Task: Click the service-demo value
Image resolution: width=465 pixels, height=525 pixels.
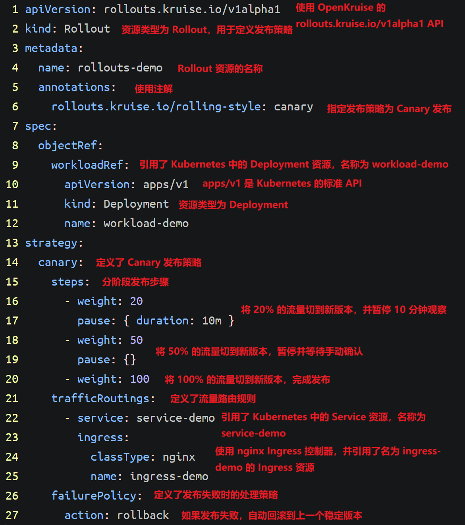Action: tap(176, 418)
